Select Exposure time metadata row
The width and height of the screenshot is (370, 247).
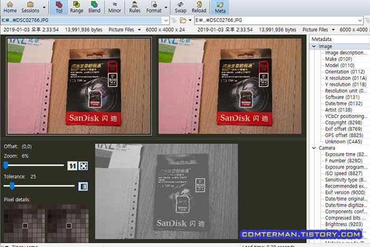pos(346,154)
